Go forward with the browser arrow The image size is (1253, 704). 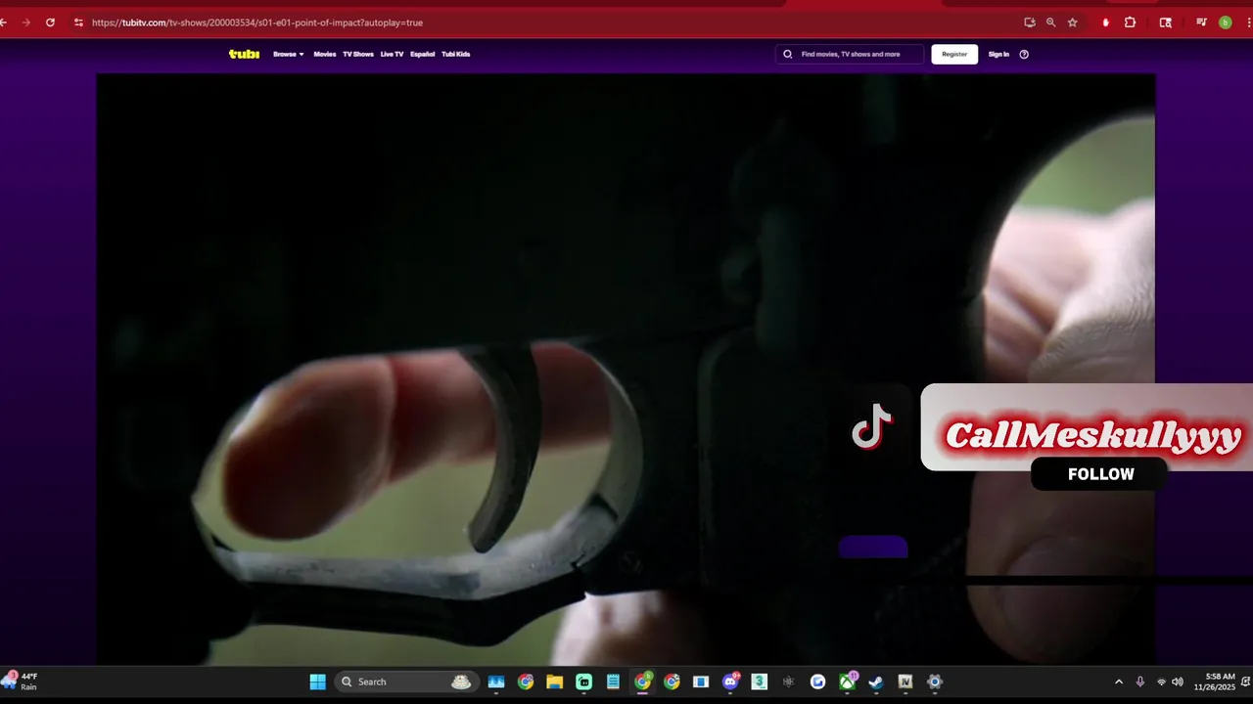25,22
